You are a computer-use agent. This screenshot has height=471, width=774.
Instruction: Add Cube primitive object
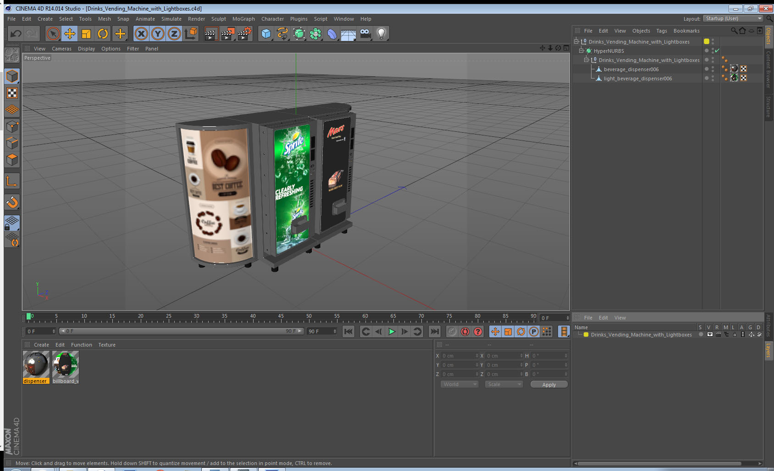pos(266,34)
